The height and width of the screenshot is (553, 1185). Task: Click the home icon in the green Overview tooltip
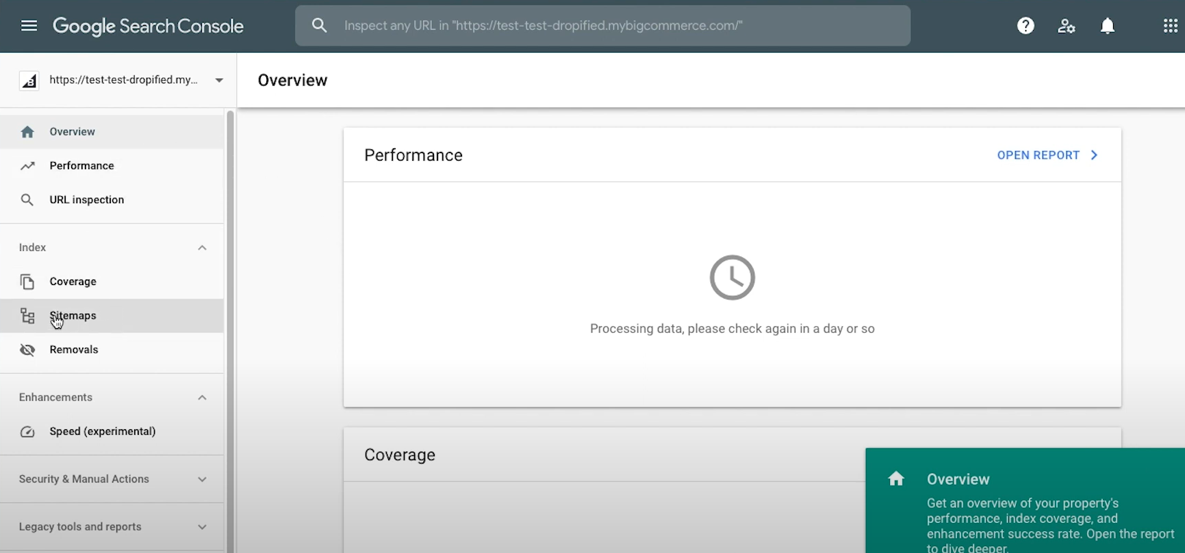pos(896,478)
